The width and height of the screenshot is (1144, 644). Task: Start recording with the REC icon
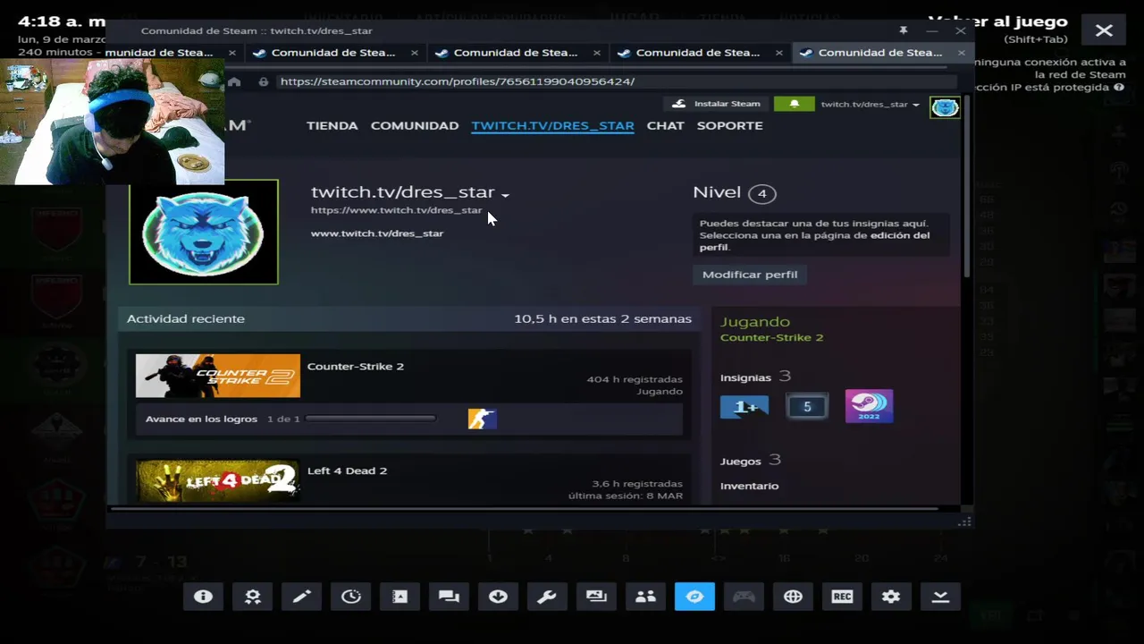pyautogui.click(x=842, y=597)
